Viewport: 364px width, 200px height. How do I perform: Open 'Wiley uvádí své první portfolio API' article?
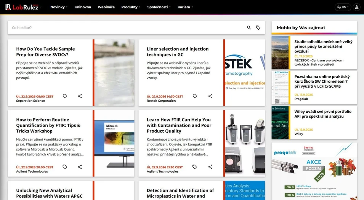click(x=323, y=114)
